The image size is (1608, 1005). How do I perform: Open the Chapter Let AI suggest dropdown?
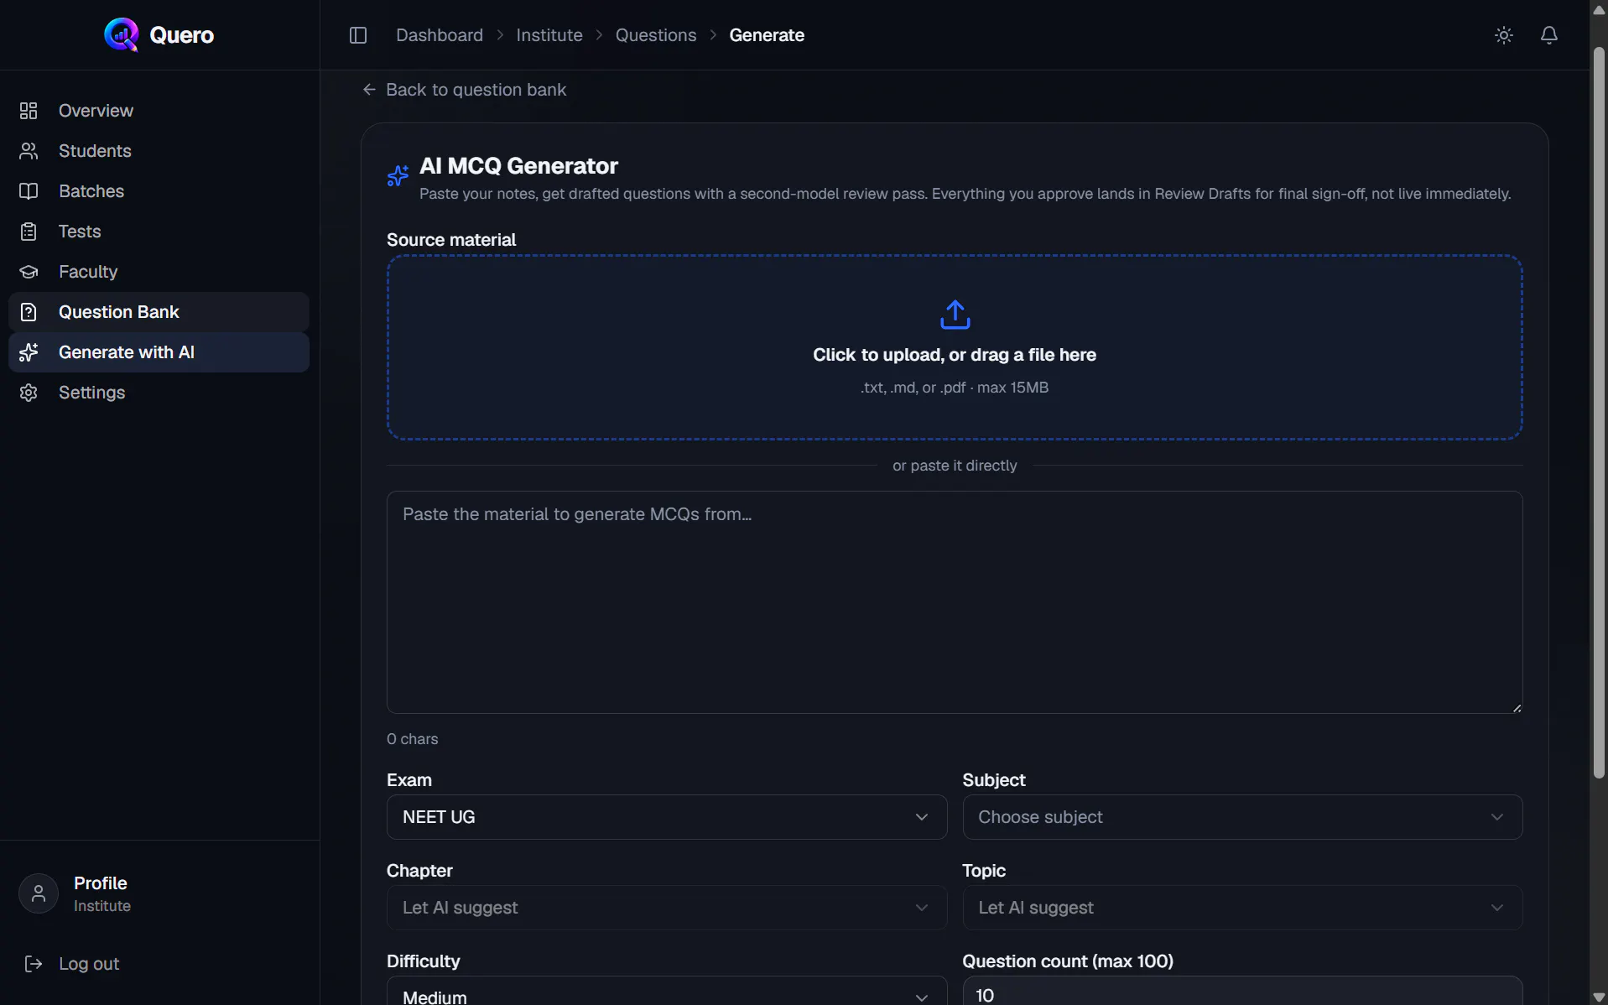[x=666, y=908]
